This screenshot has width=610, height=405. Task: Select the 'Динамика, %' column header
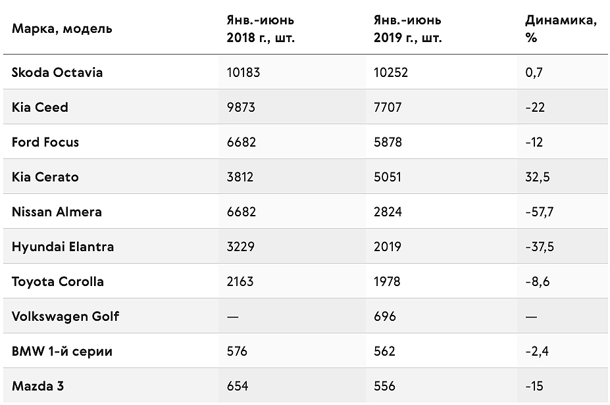[x=561, y=29]
